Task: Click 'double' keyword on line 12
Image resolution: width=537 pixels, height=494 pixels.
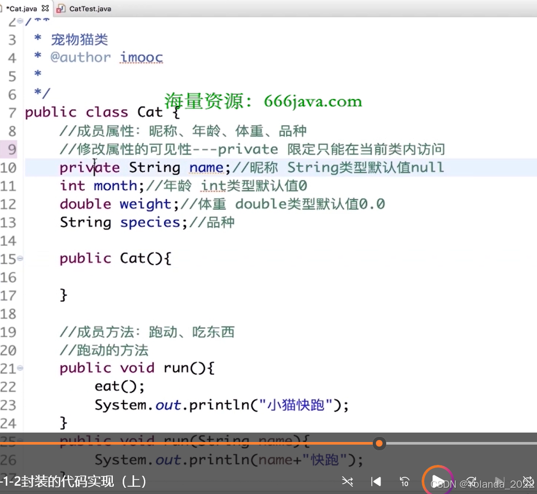Action: [x=85, y=204]
